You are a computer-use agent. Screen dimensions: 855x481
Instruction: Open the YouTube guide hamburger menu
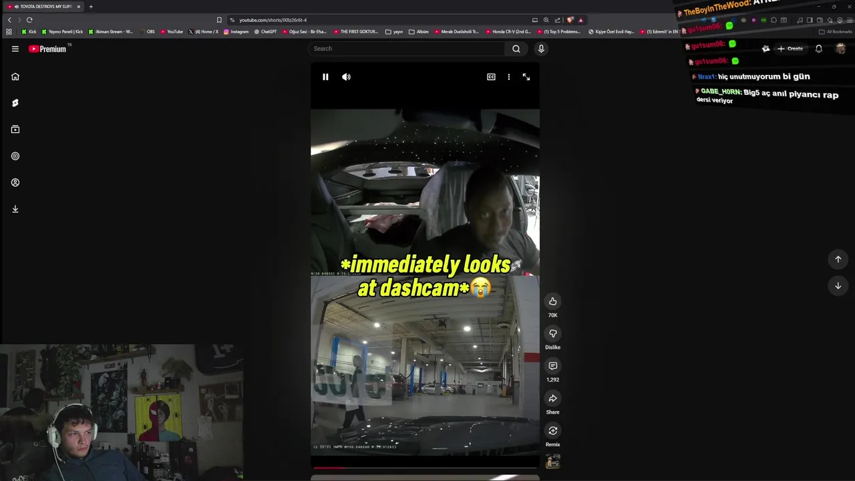tap(15, 49)
